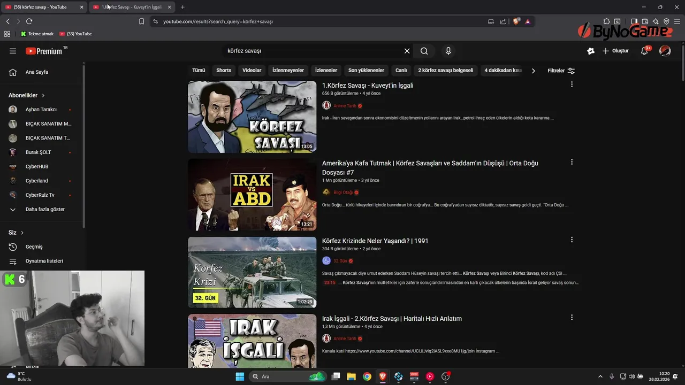
Task: Open the 1.Körfez Savaşı - Kuveyt'in İşgali title
Action: click(368, 86)
